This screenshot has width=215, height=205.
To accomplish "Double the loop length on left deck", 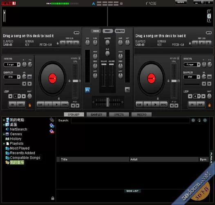I will [24, 96].
